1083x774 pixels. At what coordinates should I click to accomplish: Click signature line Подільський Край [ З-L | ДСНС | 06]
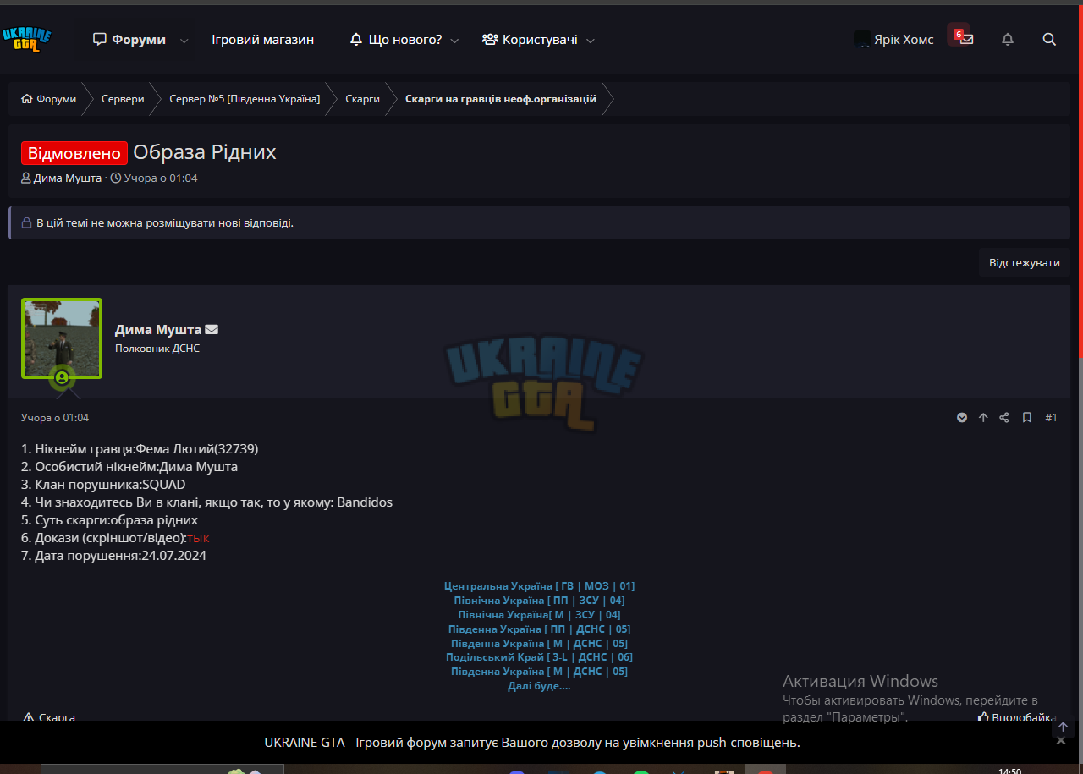[539, 657]
